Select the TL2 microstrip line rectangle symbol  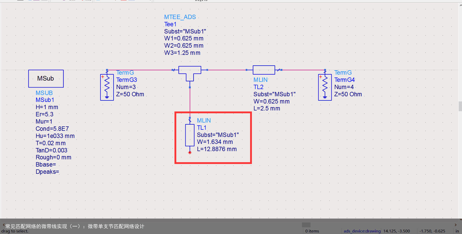[x=264, y=70]
